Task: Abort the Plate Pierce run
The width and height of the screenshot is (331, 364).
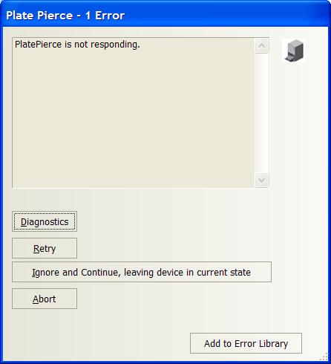Action: pos(45,299)
